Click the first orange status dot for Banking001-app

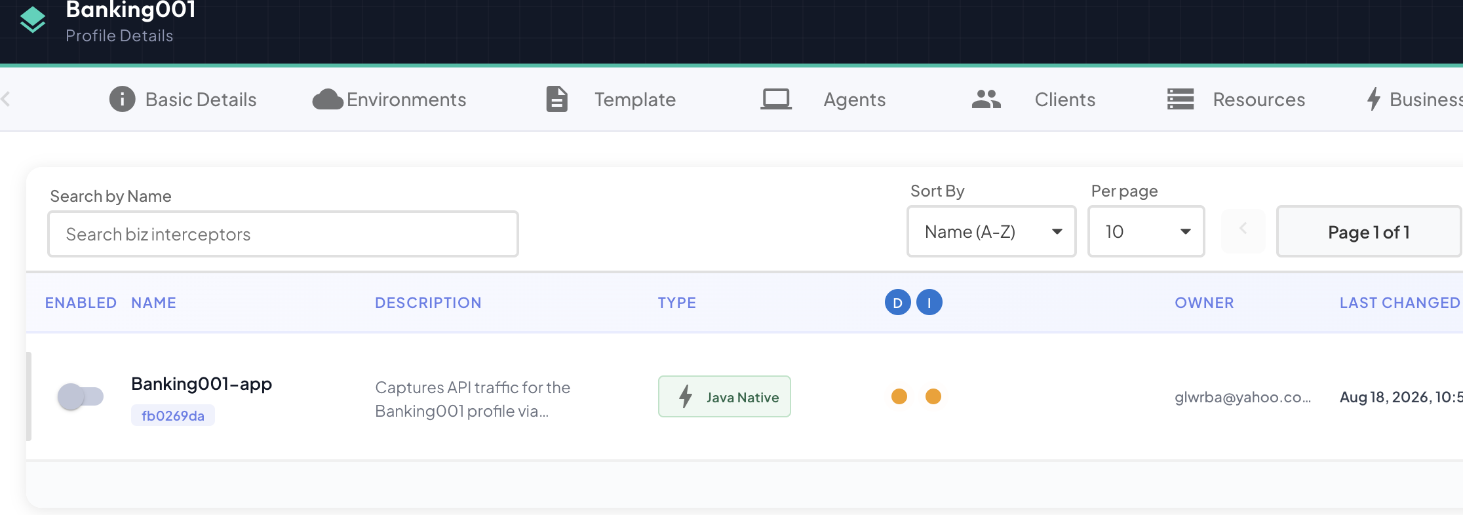tap(899, 396)
